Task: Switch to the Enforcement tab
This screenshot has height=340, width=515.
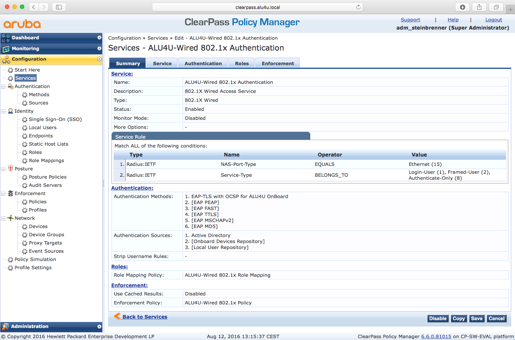Action: coord(278,63)
